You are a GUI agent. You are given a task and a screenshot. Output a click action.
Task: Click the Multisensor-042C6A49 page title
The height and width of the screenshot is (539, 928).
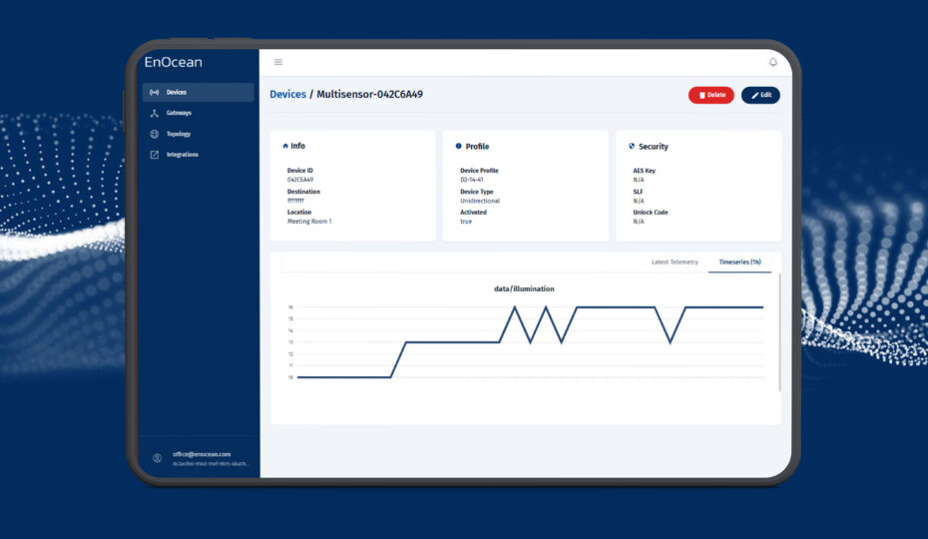[370, 94]
